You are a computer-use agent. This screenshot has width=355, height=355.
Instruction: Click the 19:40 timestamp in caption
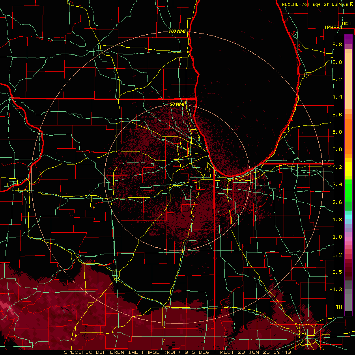(282, 352)
